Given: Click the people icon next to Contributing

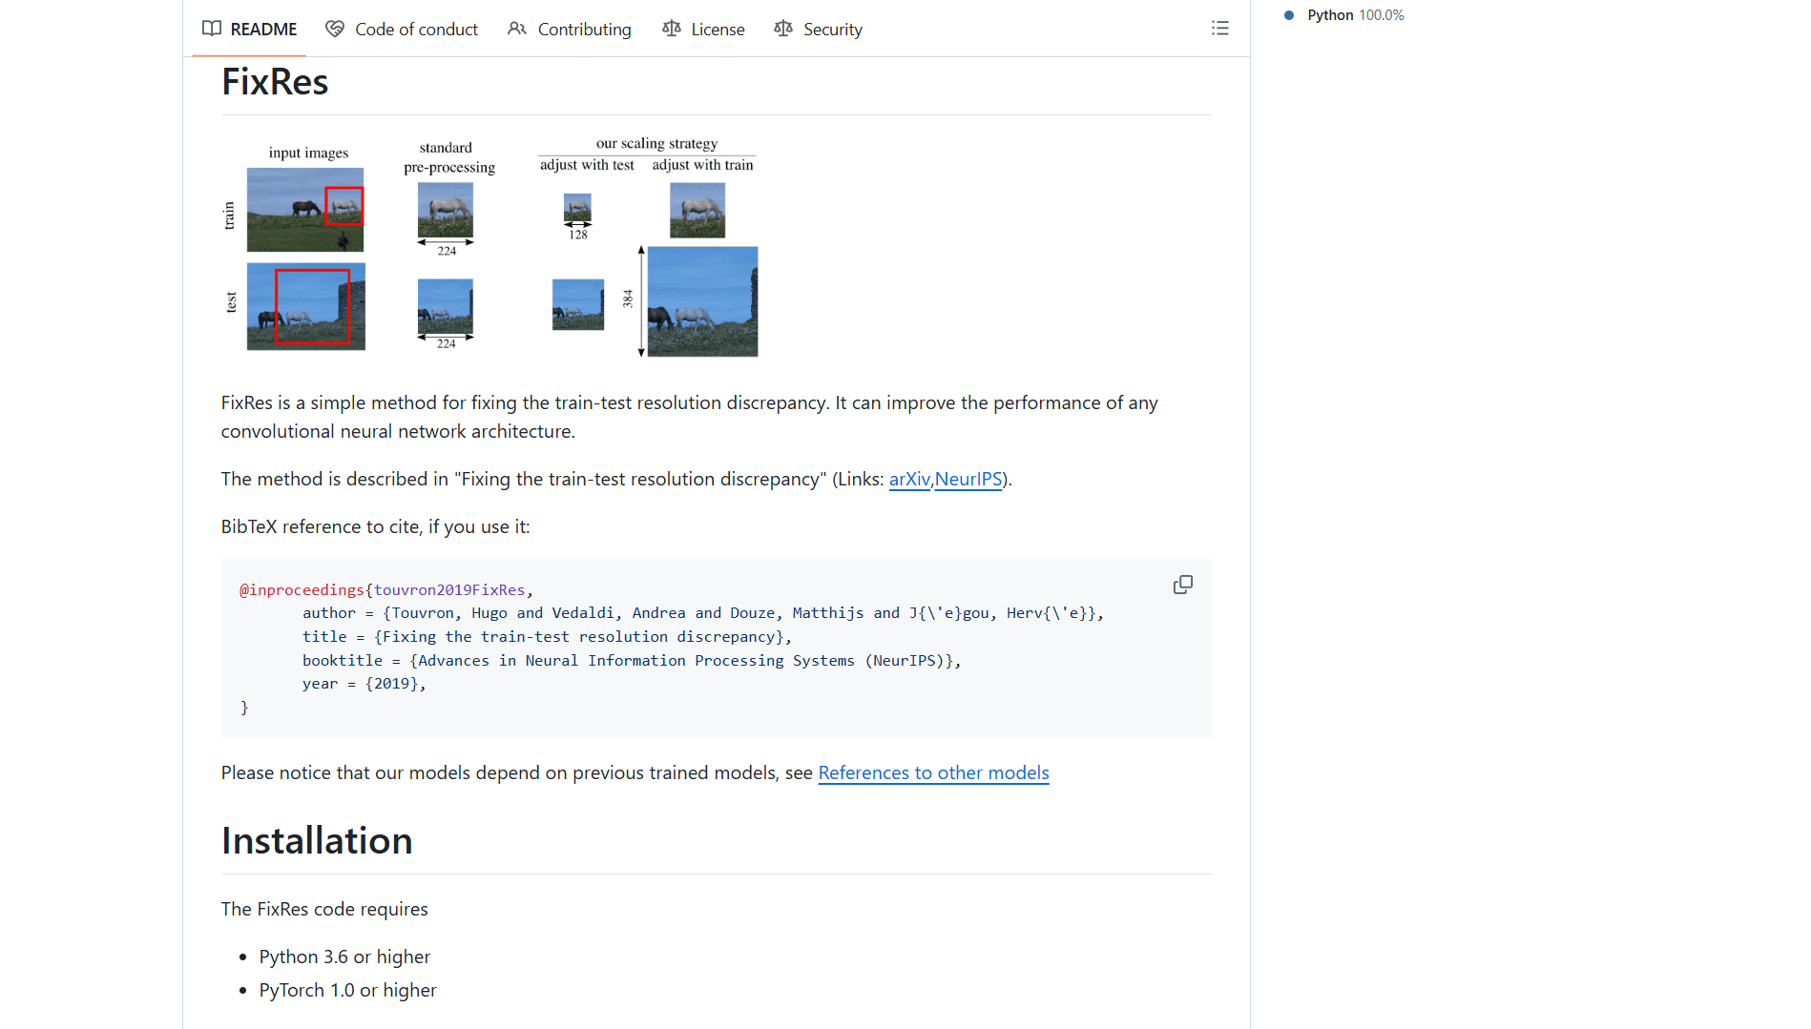Looking at the screenshot, I should point(517,29).
